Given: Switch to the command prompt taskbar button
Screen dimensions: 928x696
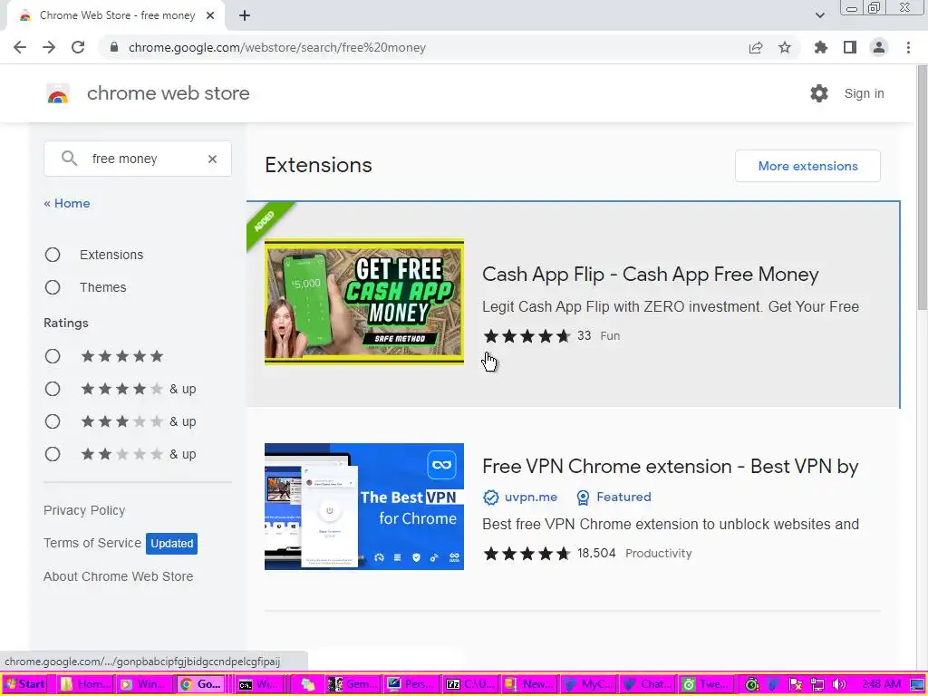Looking at the screenshot, I should [x=258, y=684].
